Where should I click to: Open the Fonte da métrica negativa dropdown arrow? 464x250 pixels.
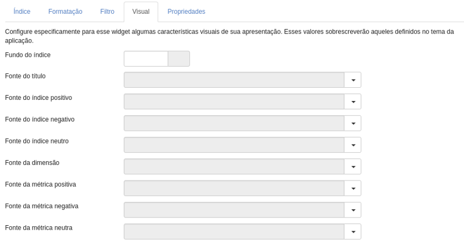(x=353, y=210)
